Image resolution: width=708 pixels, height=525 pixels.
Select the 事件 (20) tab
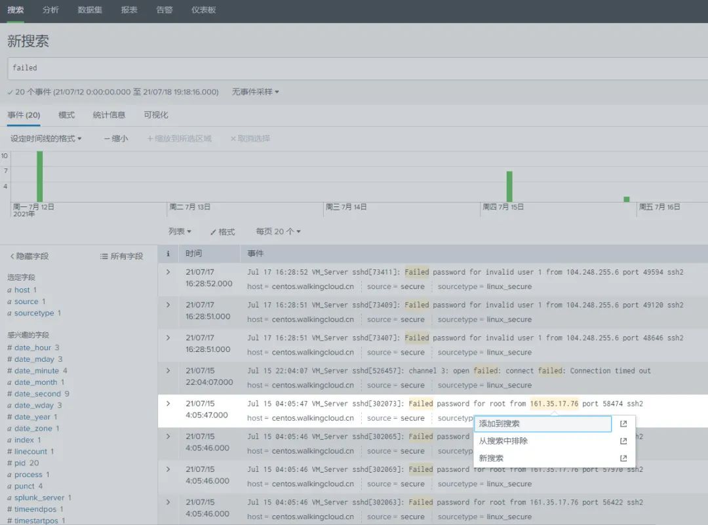pos(24,115)
